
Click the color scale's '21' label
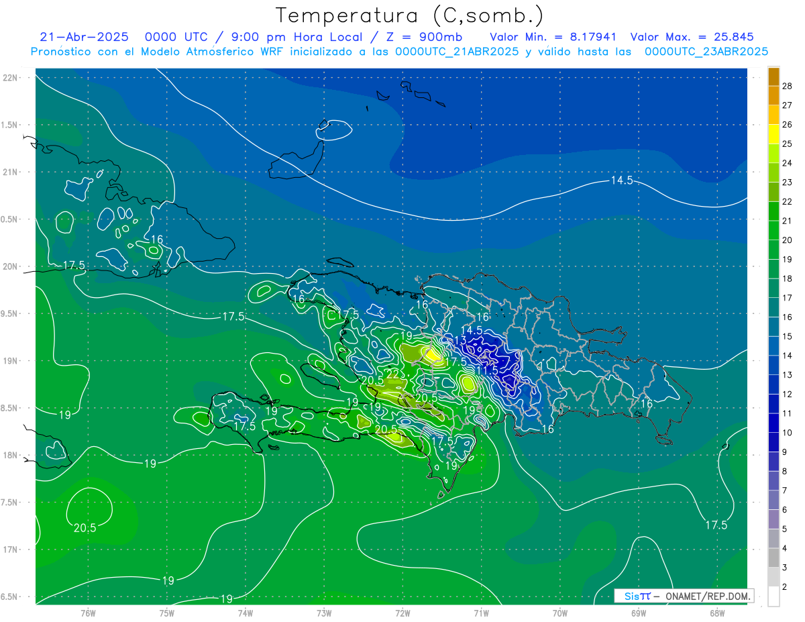tap(787, 221)
